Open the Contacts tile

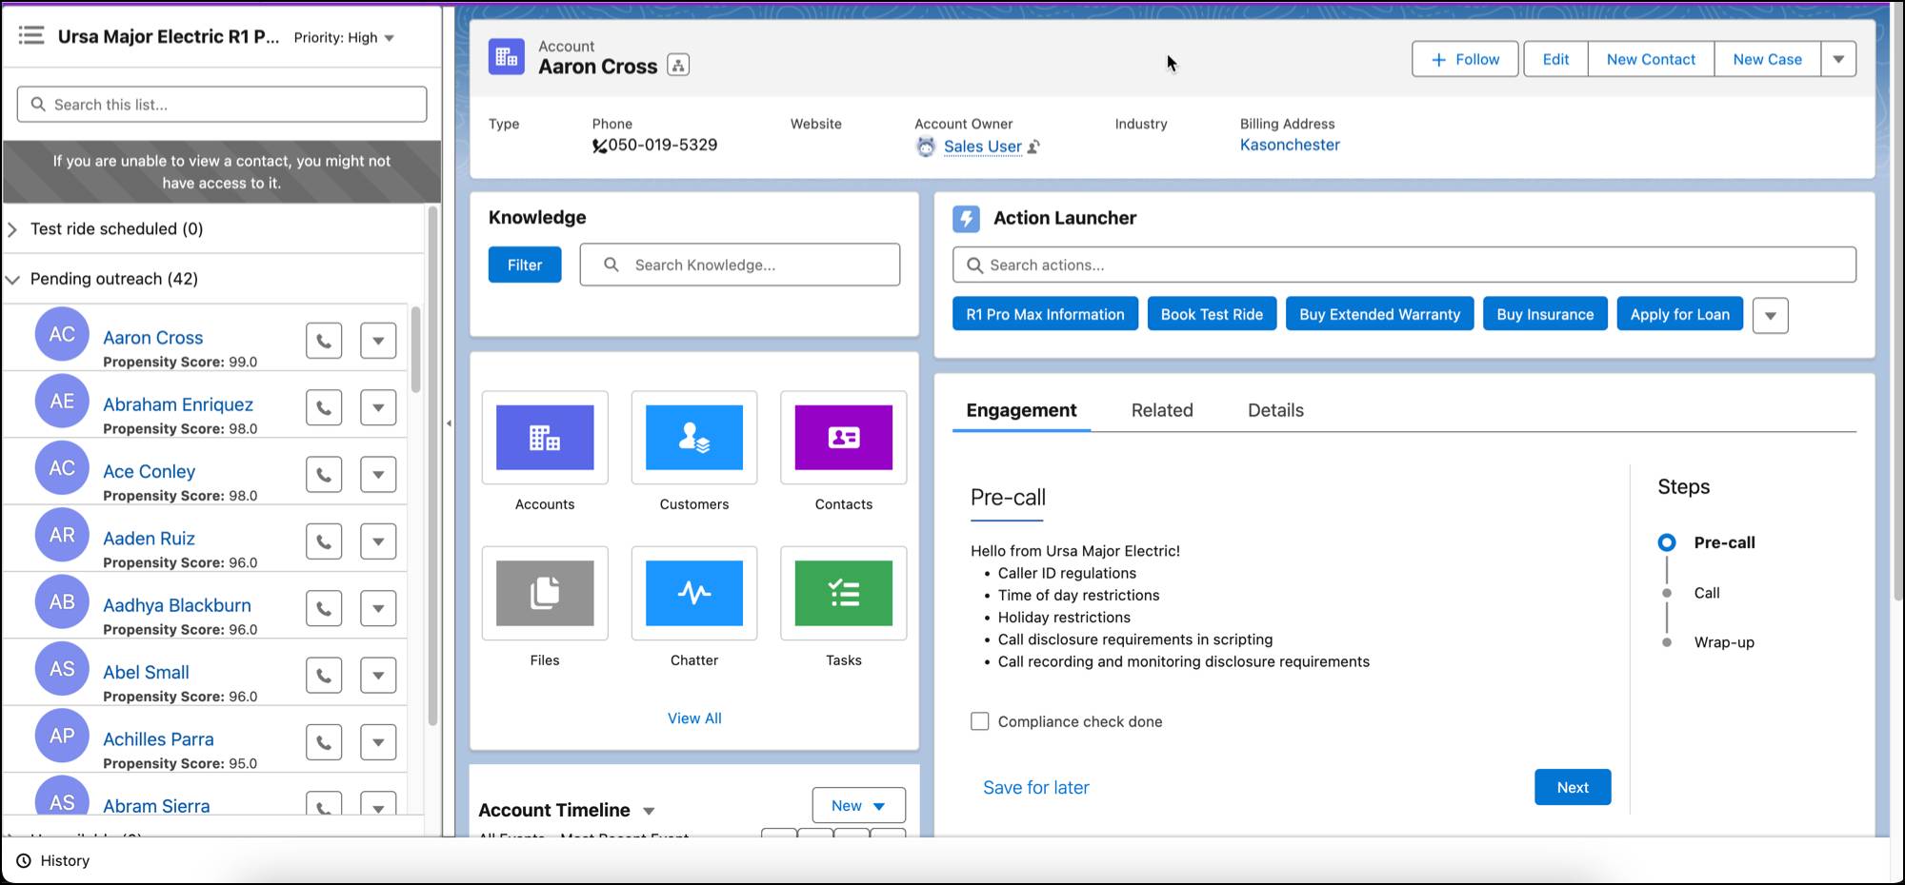tap(844, 437)
